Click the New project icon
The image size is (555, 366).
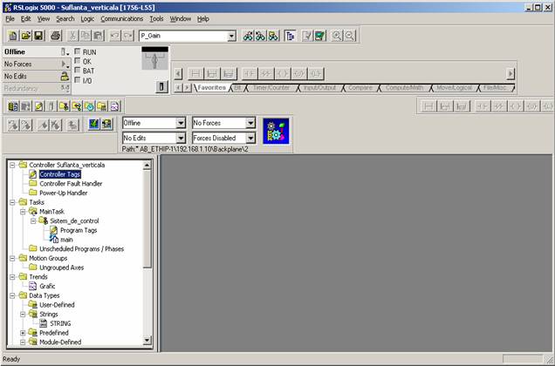(13, 36)
